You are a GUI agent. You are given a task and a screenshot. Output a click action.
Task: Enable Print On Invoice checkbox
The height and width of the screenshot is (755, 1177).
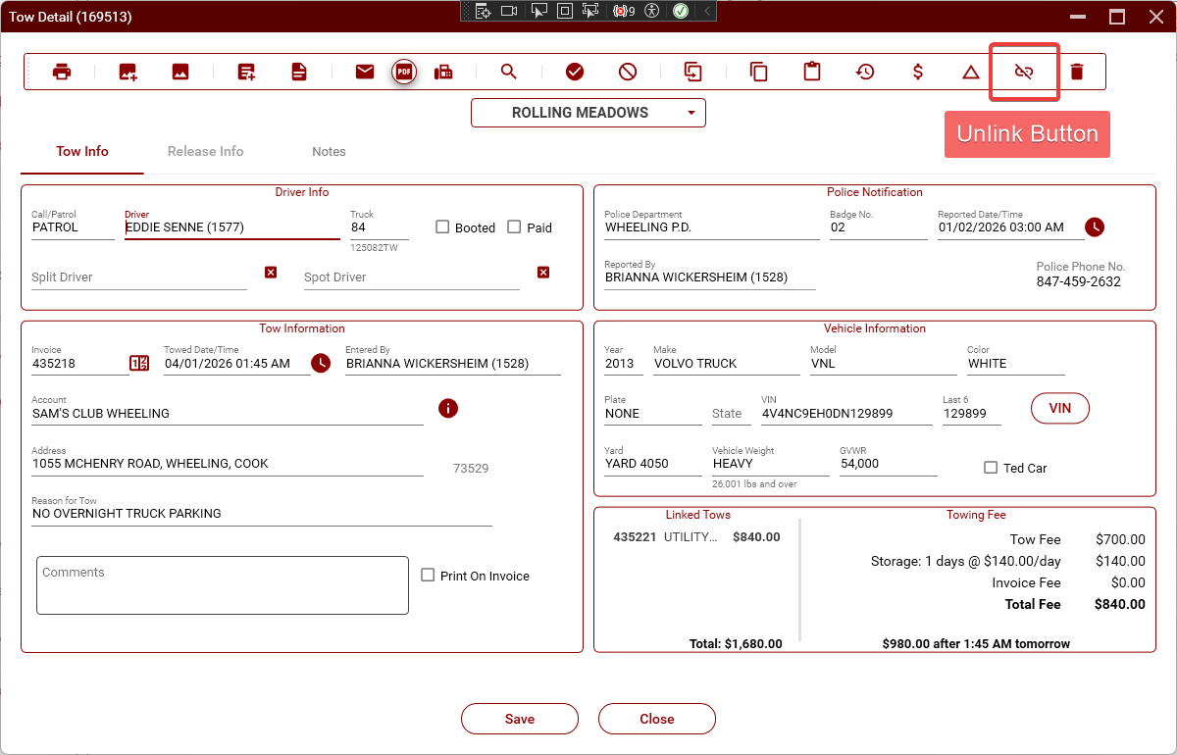click(x=428, y=576)
